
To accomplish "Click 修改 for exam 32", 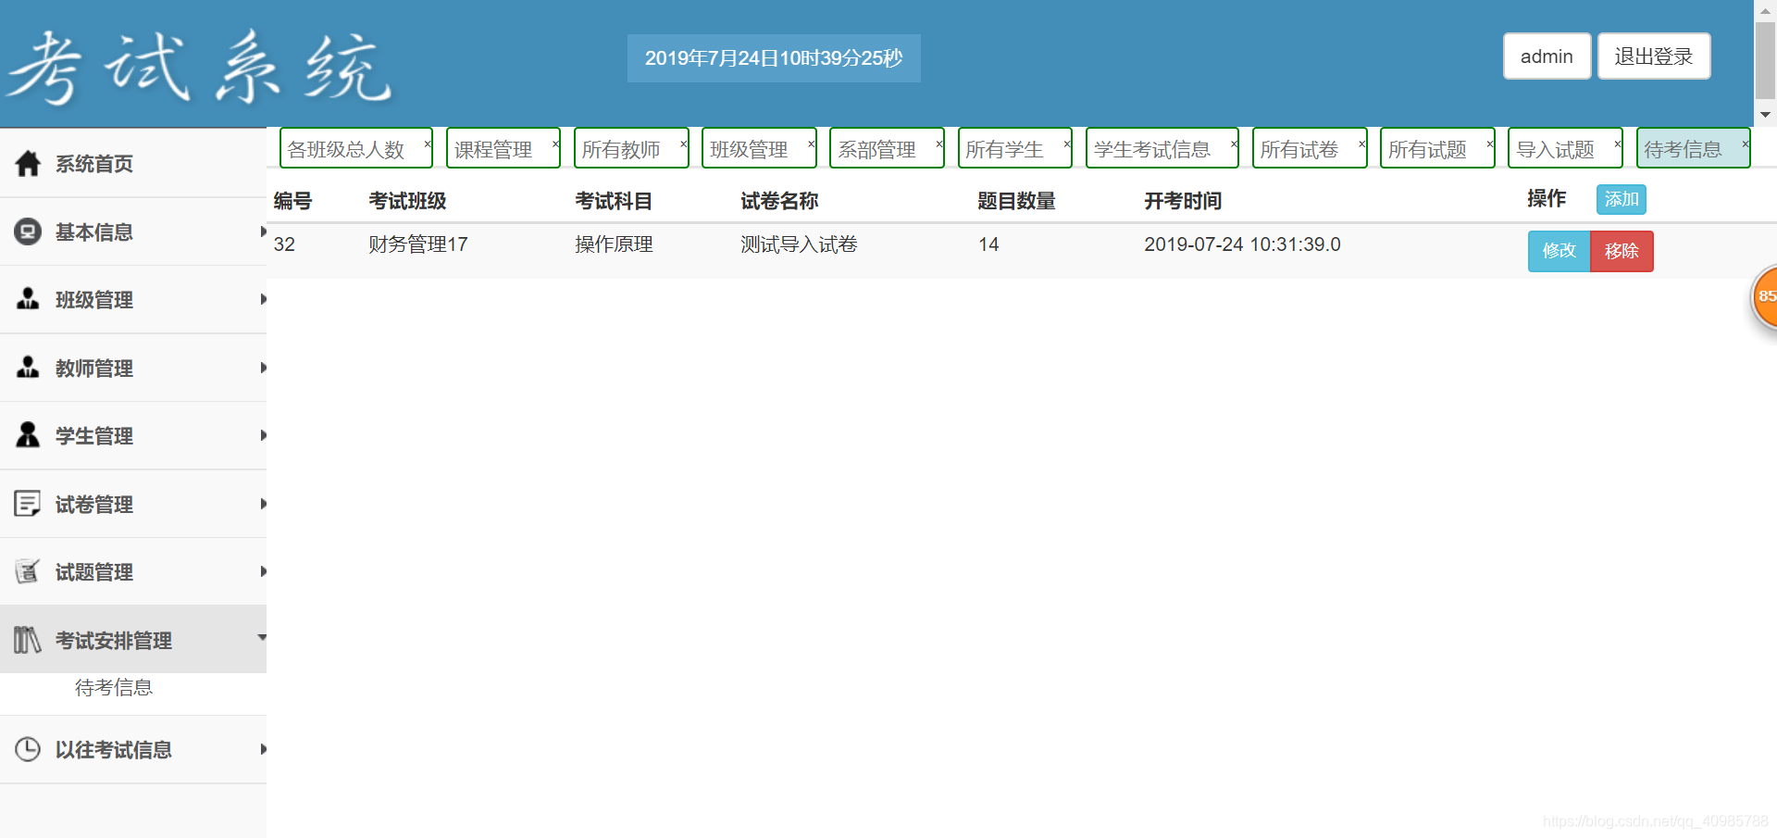I will [1559, 251].
